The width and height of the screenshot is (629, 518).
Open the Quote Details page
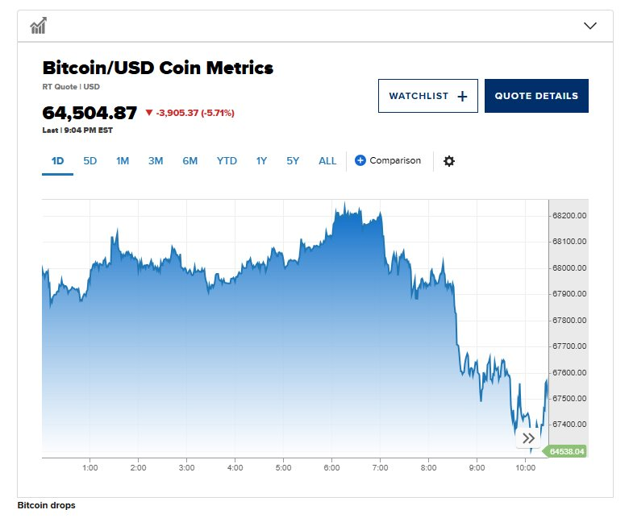(x=536, y=96)
